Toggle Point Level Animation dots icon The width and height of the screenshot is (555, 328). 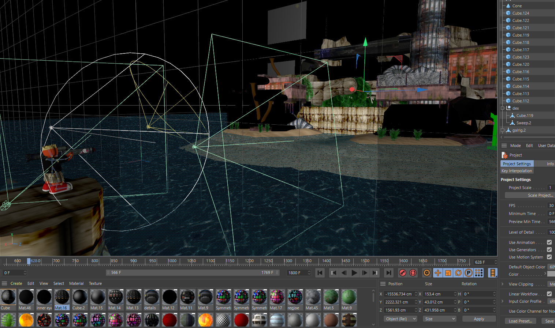click(x=478, y=273)
